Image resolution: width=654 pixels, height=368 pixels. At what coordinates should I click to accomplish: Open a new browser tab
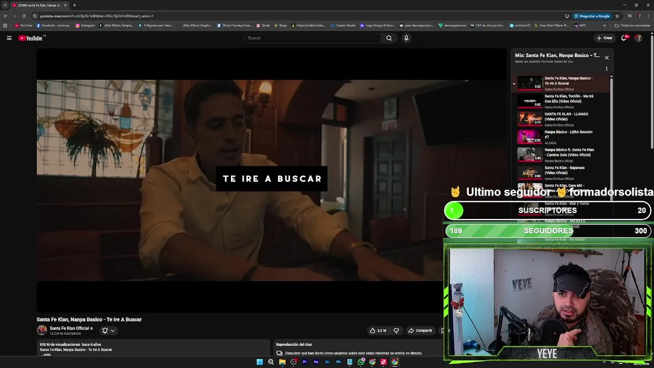point(75,5)
